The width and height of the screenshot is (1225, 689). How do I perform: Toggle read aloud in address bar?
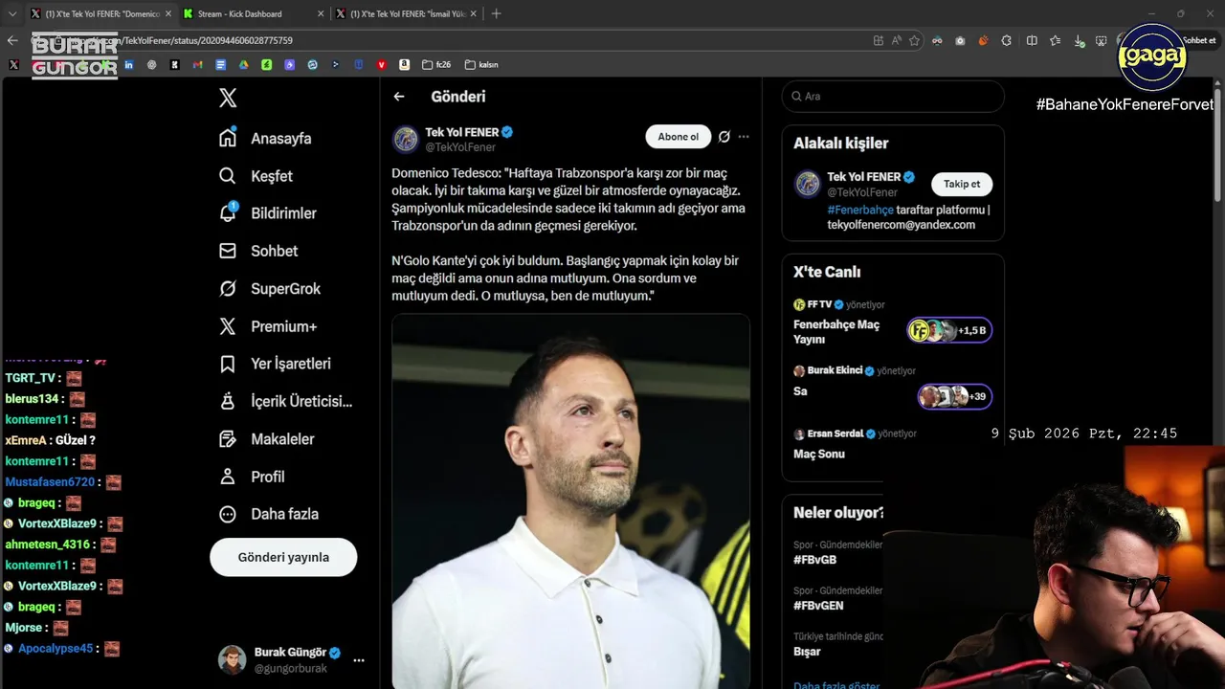click(x=897, y=40)
